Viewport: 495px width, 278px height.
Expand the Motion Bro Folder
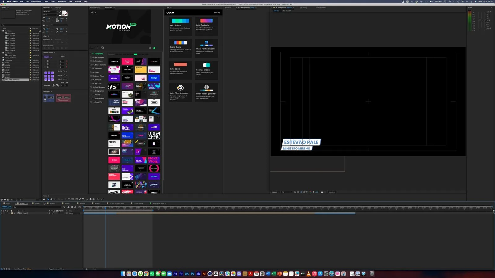1,58
